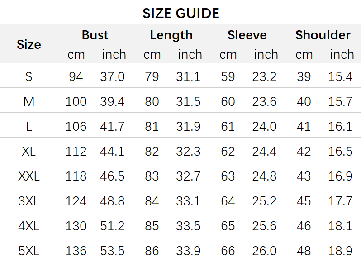The width and height of the screenshot is (361, 262).
Task: Click the L size row label
Action: [28, 126]
